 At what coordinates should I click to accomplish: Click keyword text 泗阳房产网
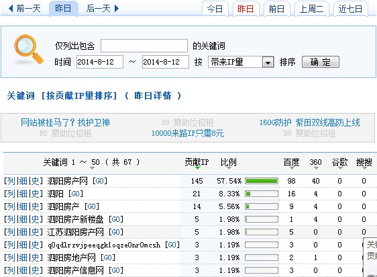67,181
